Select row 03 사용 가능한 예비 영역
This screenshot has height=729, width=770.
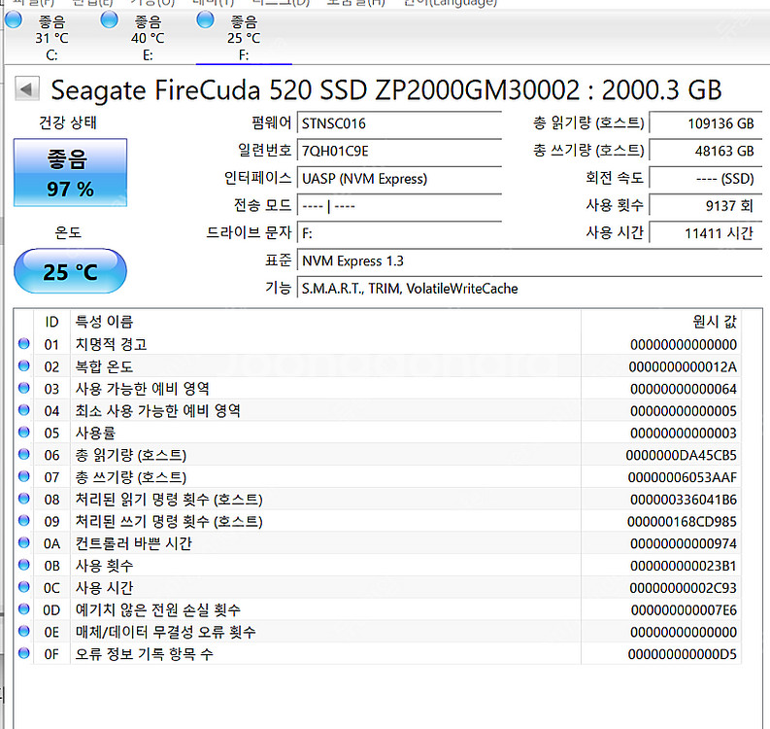pyautogui.click(x=378, y=389)
